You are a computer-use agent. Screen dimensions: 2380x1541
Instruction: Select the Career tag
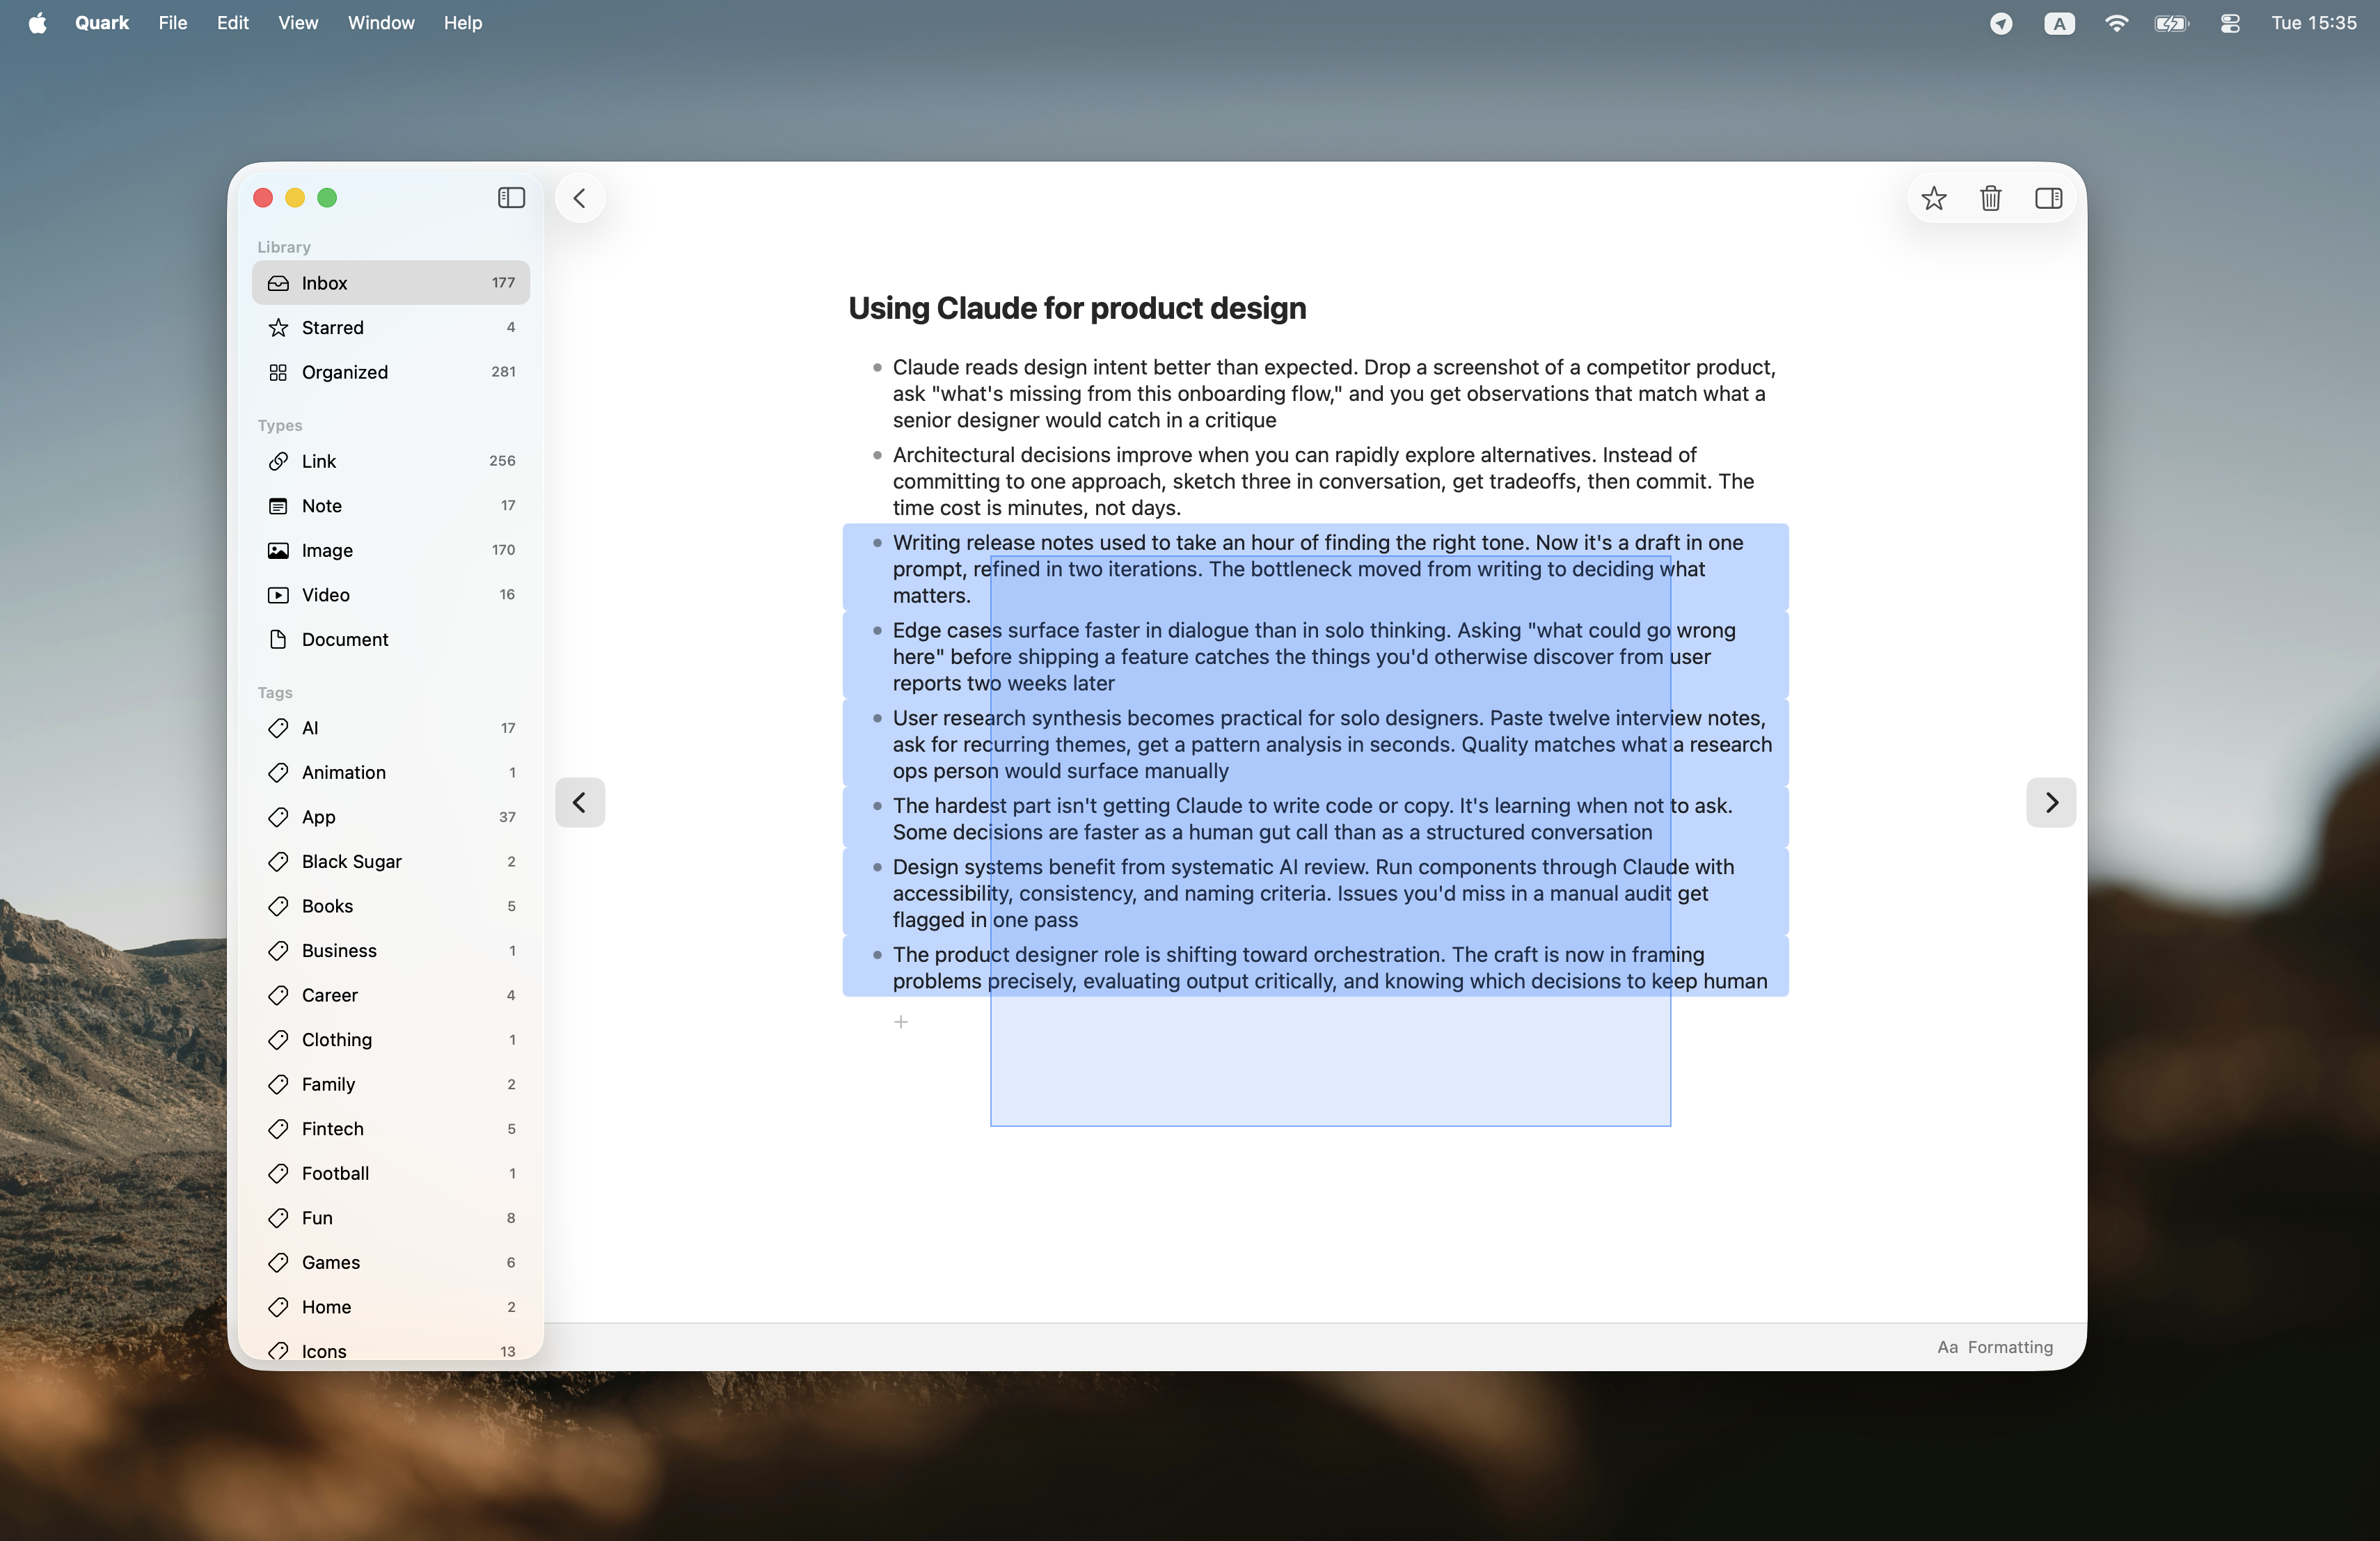(x=391, y=995)
